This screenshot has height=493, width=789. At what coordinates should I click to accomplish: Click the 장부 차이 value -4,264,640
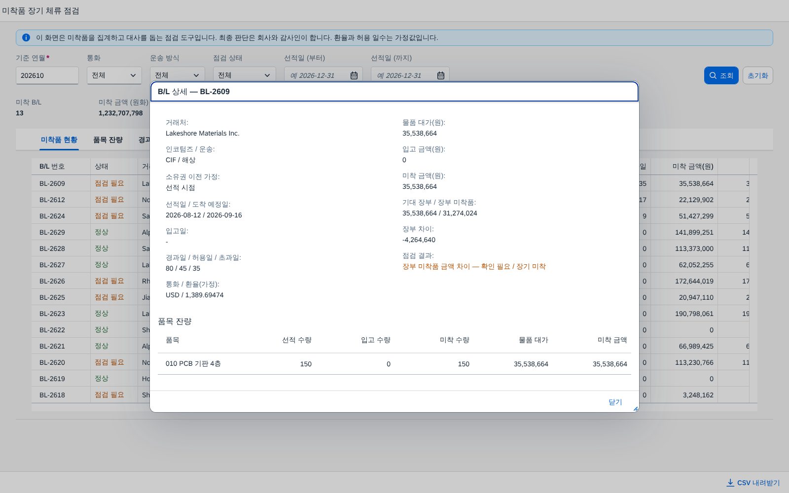419,240
